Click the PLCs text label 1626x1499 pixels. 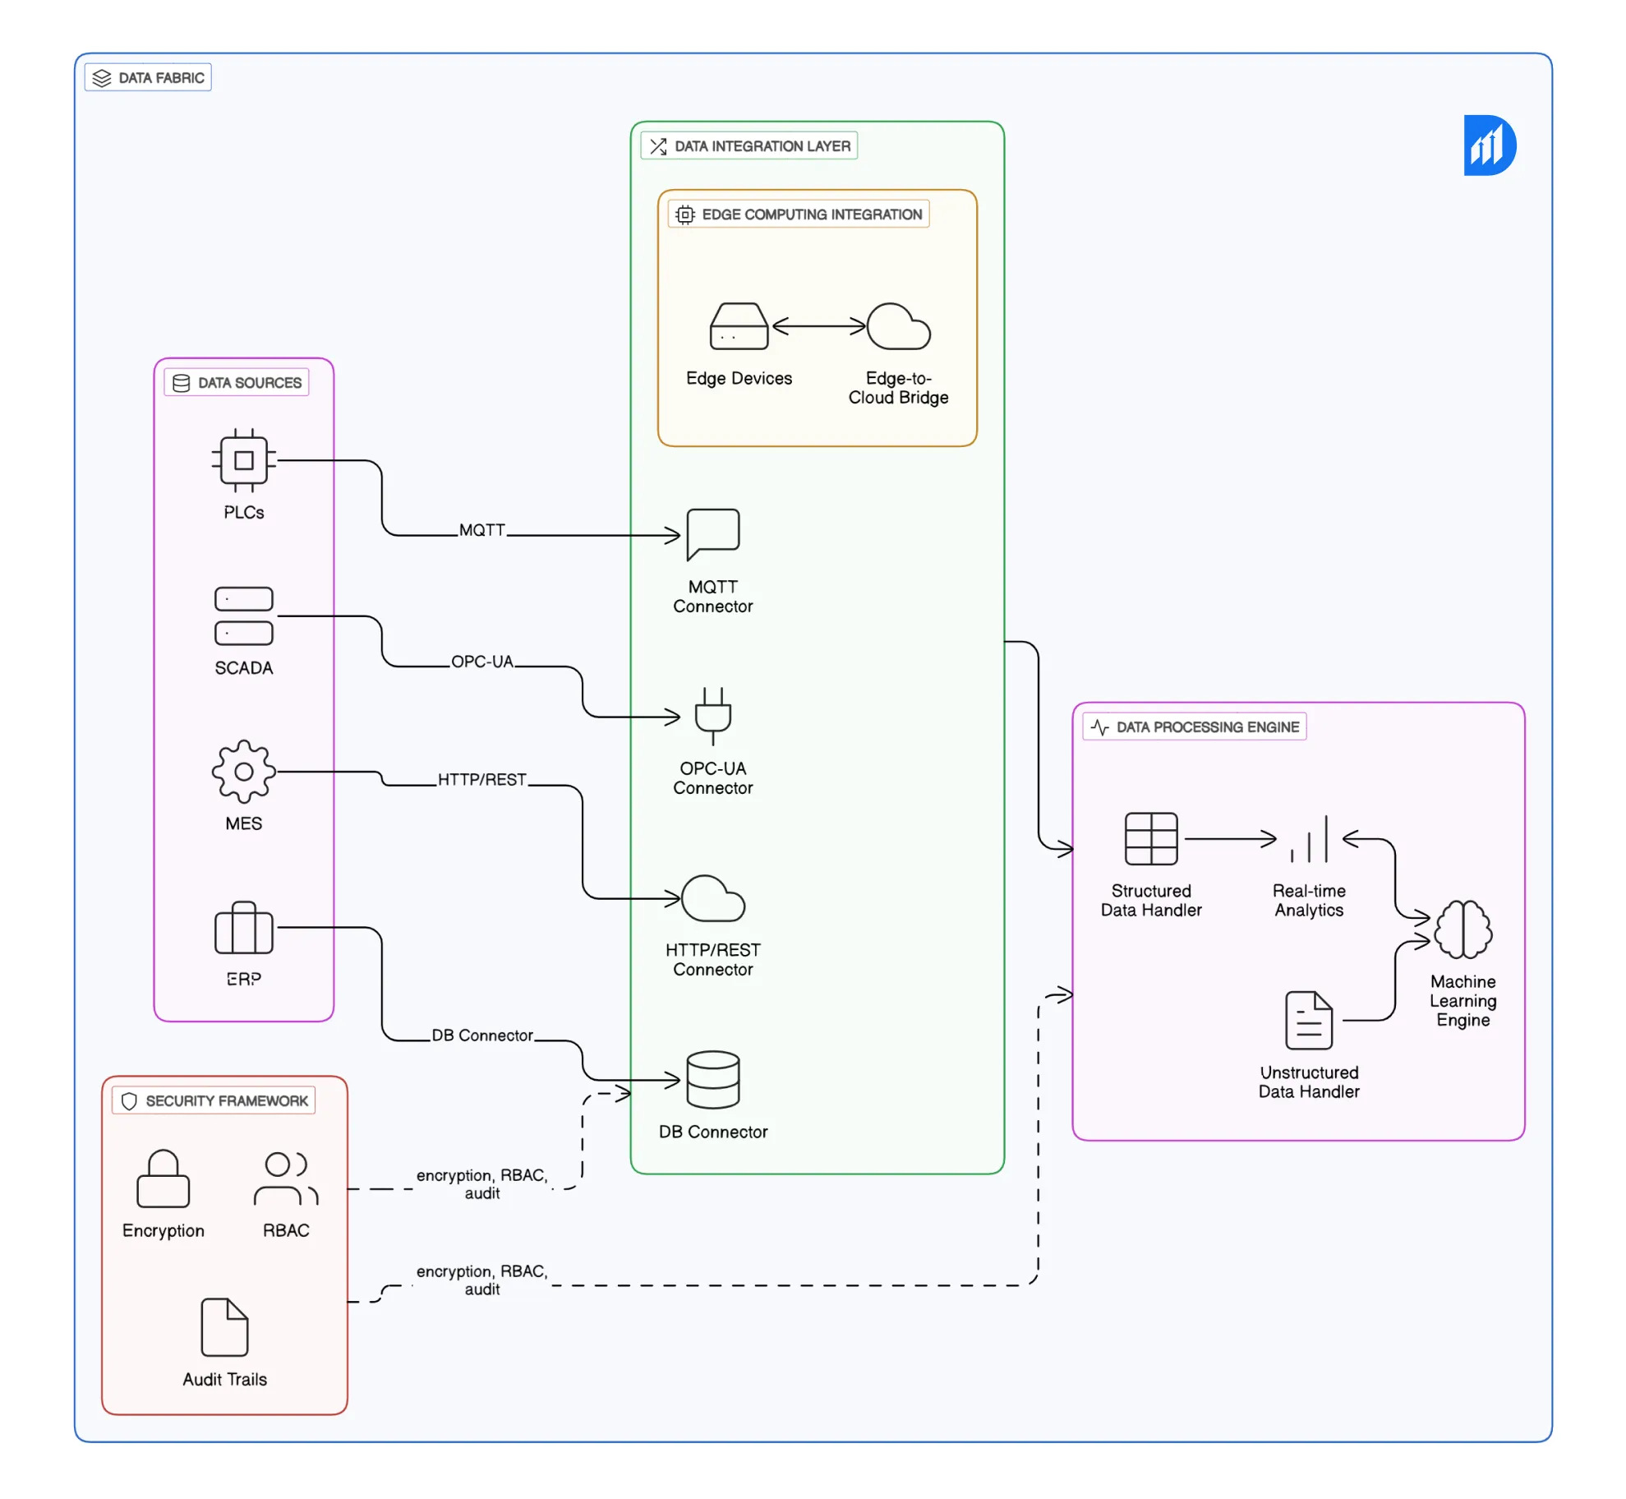pyautogui.click(x=243, y=511)
